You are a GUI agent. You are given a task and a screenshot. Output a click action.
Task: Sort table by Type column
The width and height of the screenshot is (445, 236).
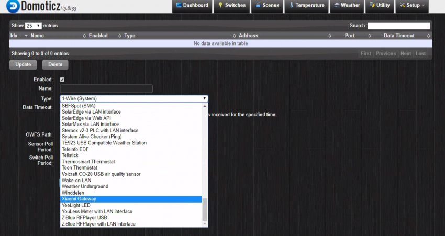click(180, 36)
